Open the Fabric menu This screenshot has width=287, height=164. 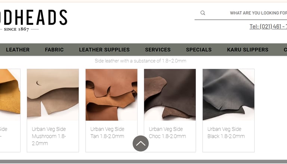(54, 49)
